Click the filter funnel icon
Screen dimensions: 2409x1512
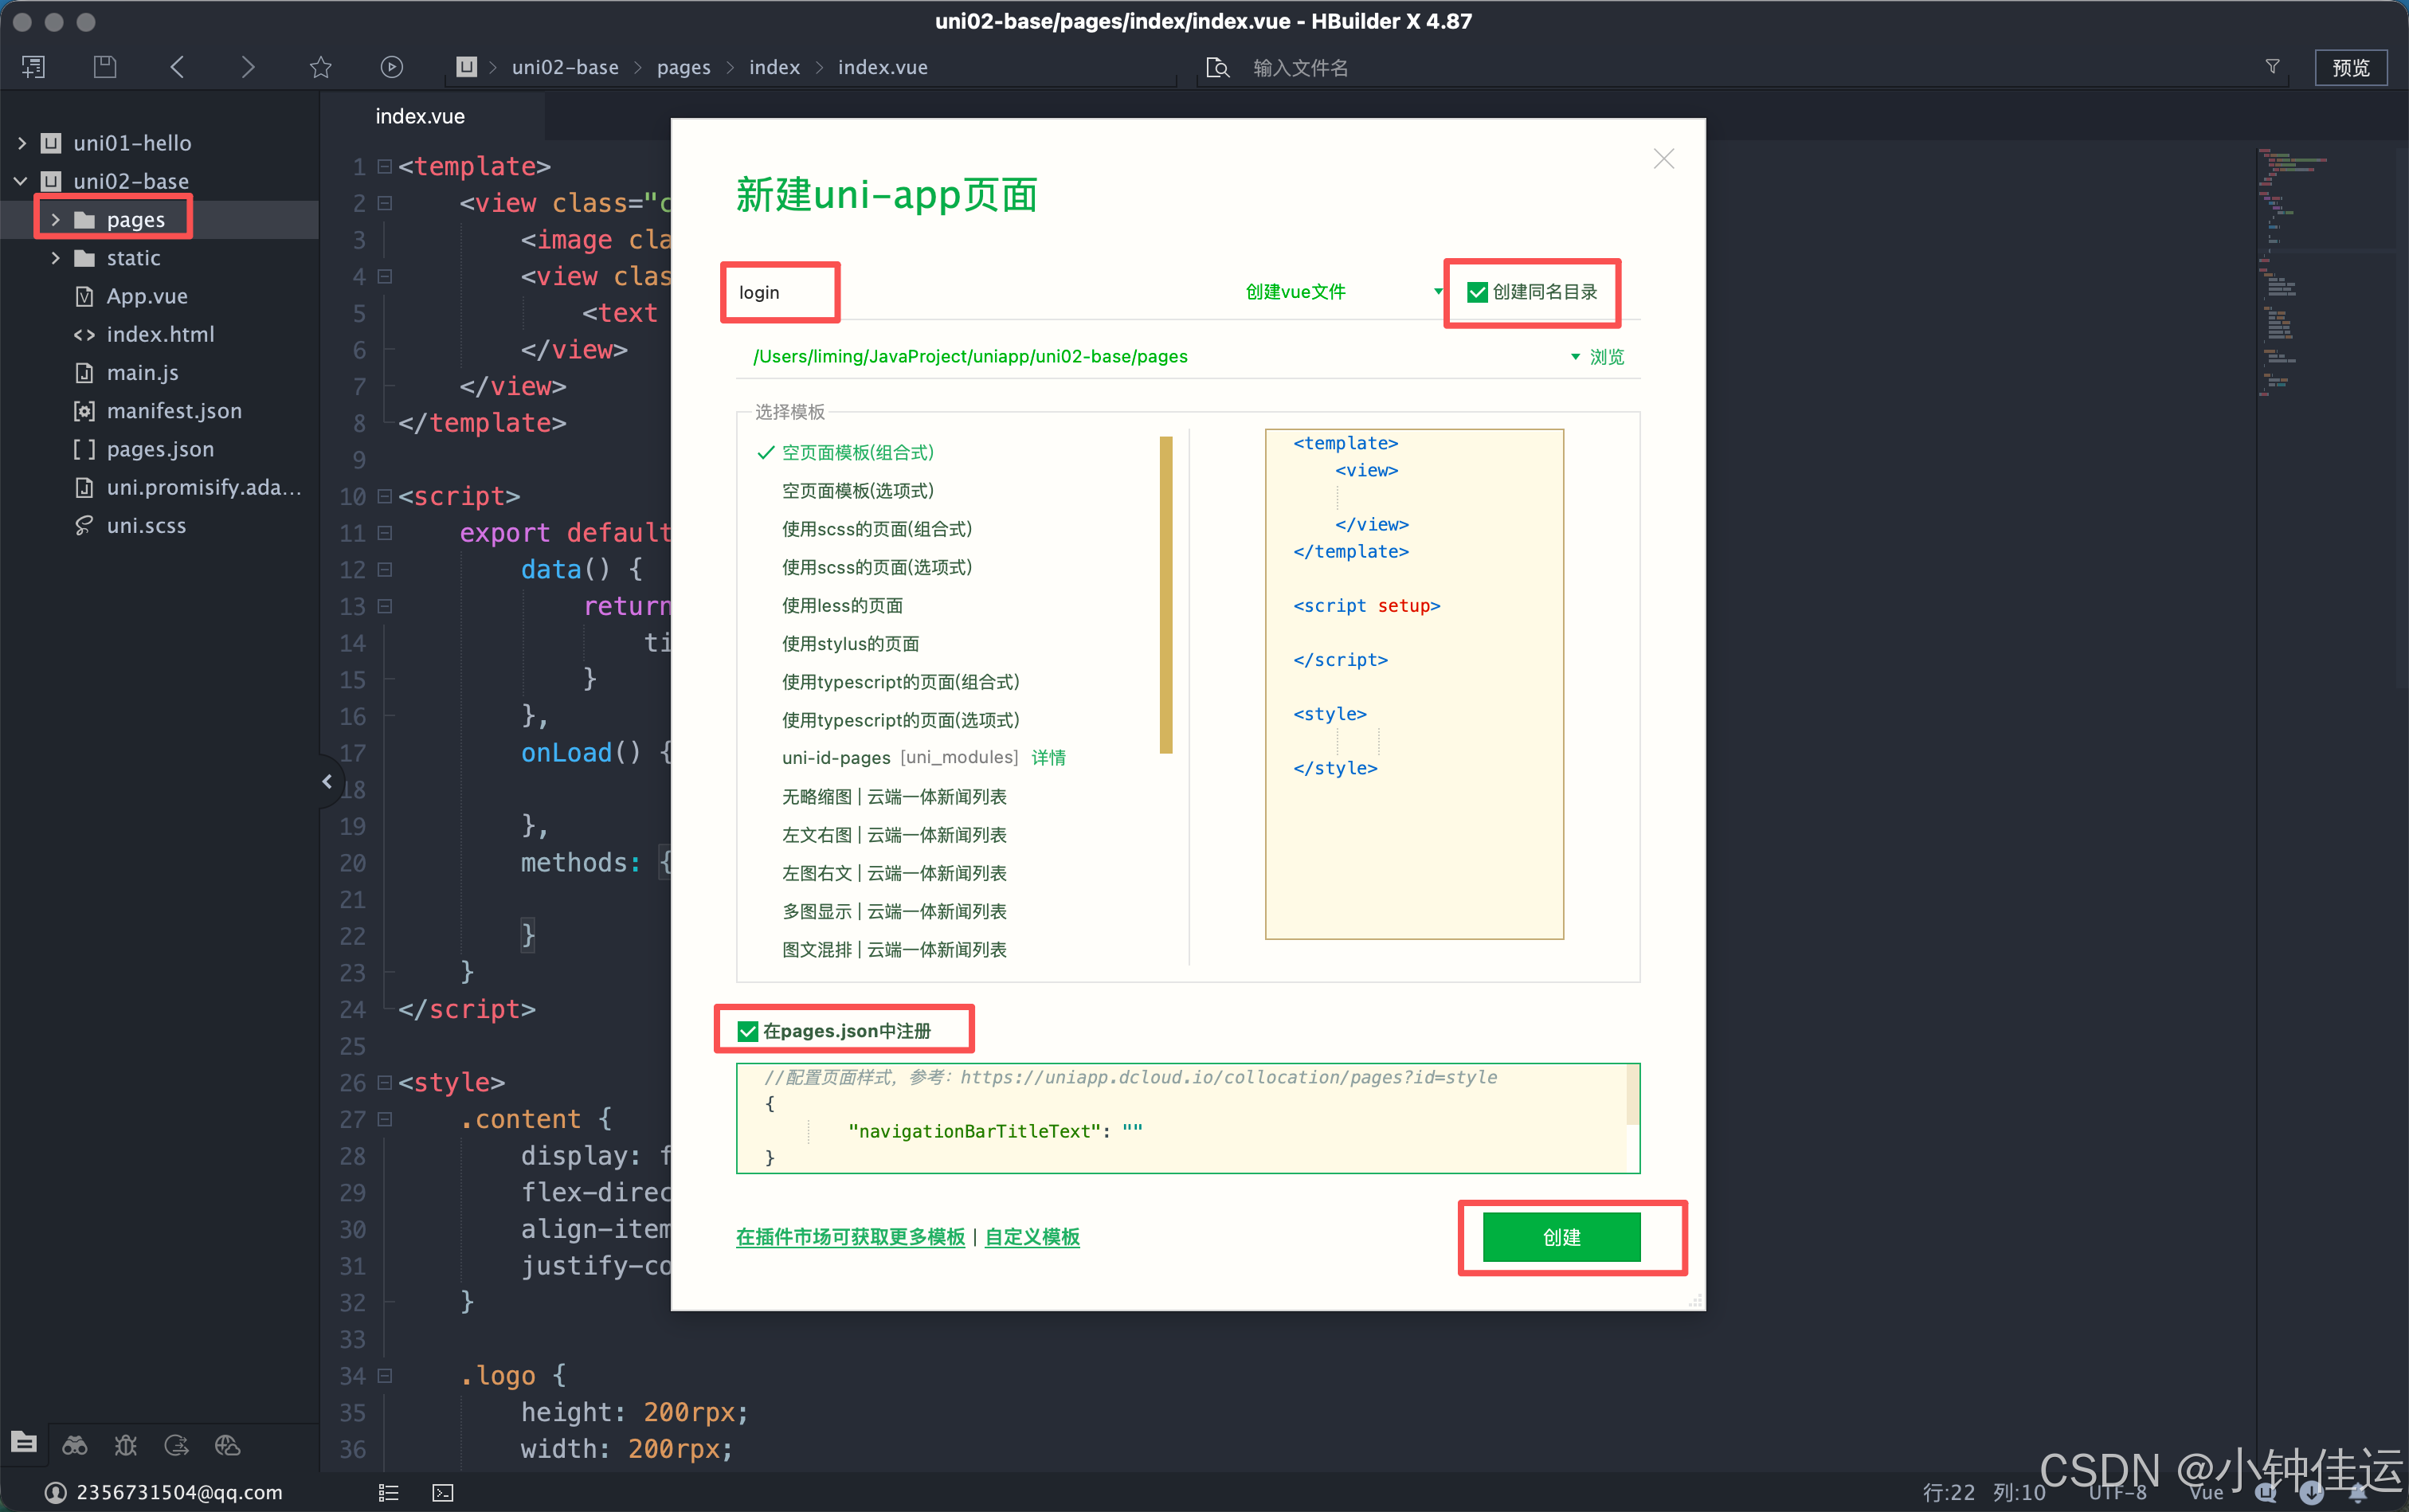[2272, 67]
